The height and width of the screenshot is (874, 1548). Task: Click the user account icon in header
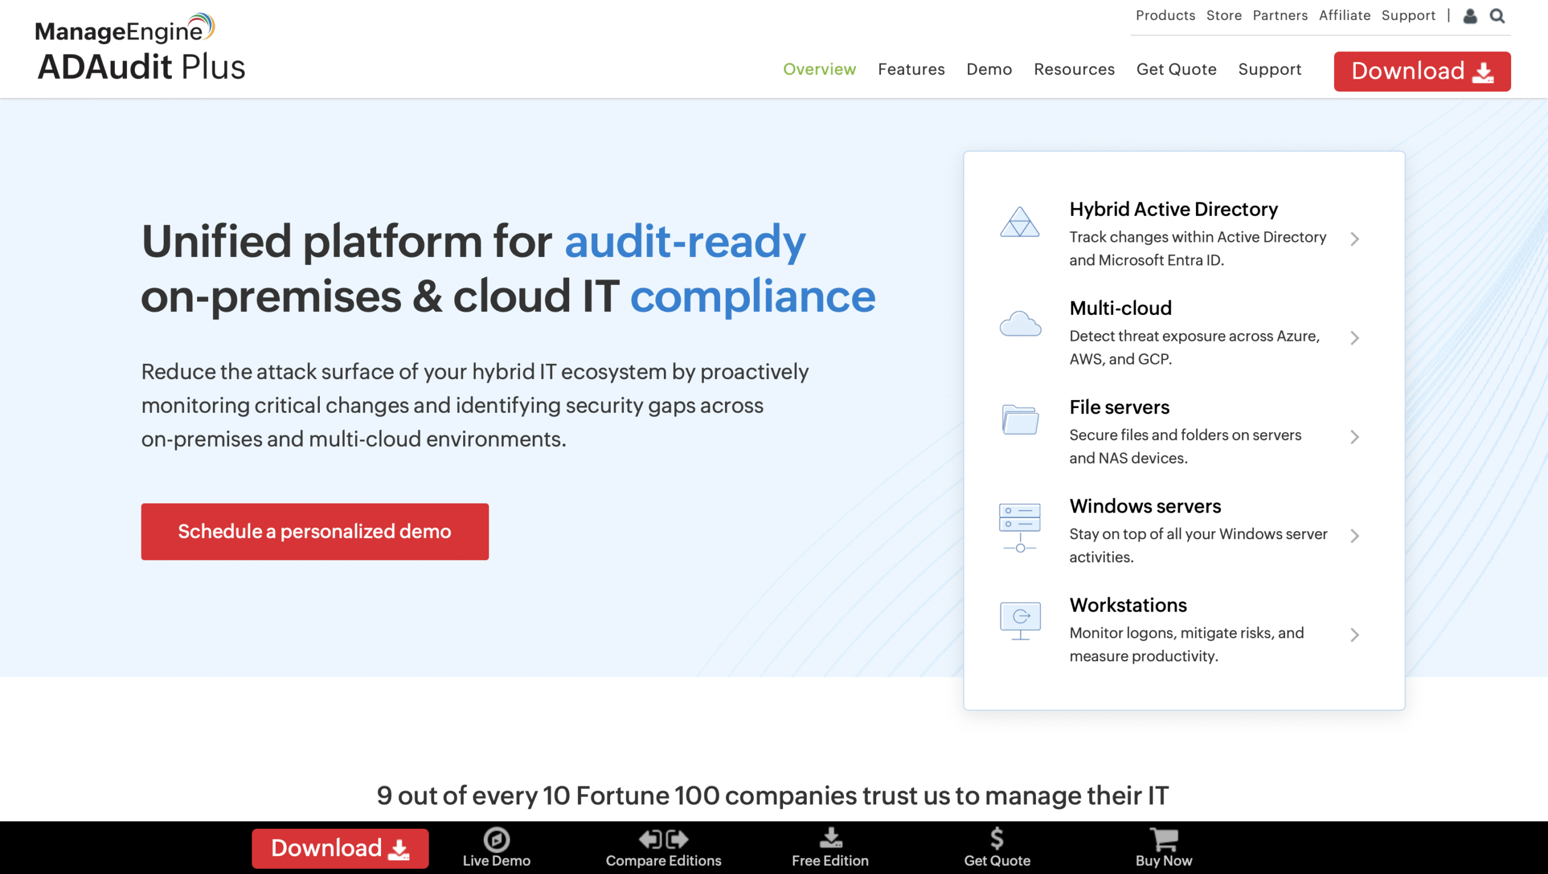pyautogui.click(x=1469, y=15)
